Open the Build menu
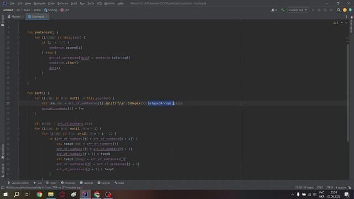The height and width of the screenshot is (199, 354). (74, 3)
